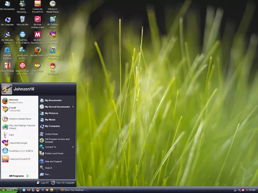Open E-mail Yahoo! Mail in Start menu
258x193 pixels.
pos(19,109)
